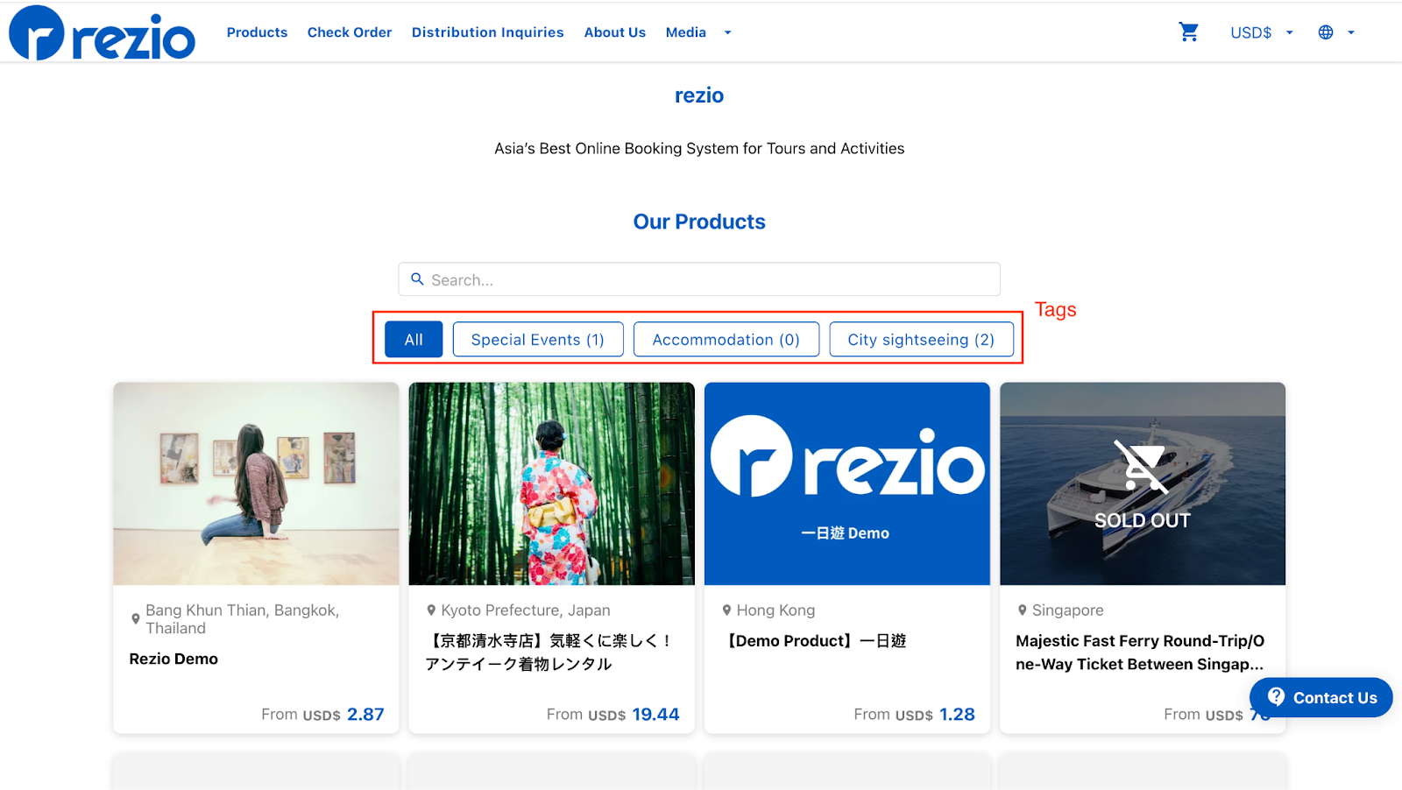The image size is (1402, 790).
Task: Click the price 1.28
Action: click(957, 714)
